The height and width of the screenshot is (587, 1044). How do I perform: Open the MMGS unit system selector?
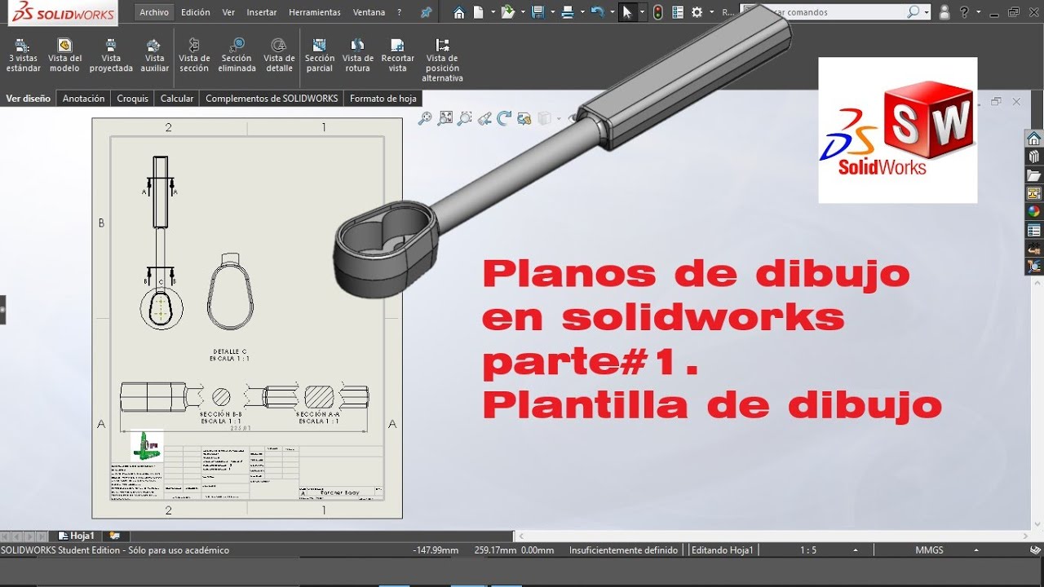[929, 550]
